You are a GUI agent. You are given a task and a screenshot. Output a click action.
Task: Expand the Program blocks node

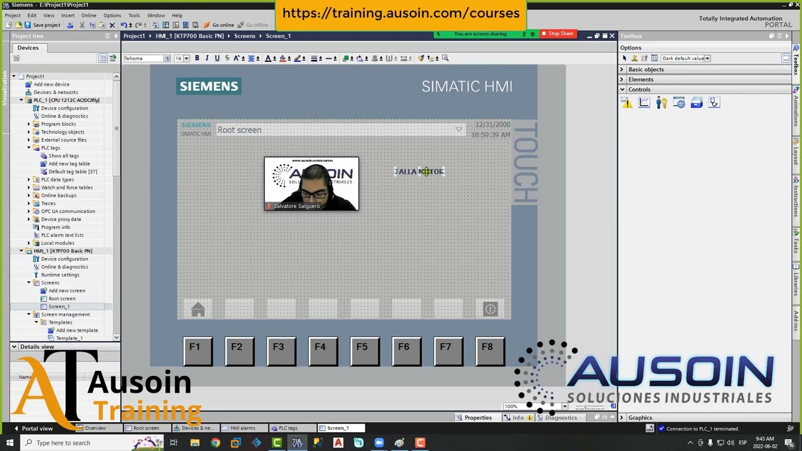tap(28, 124)
